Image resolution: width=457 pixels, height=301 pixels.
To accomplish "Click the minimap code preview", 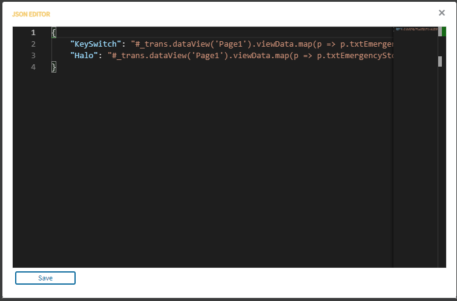I will 416,29.
